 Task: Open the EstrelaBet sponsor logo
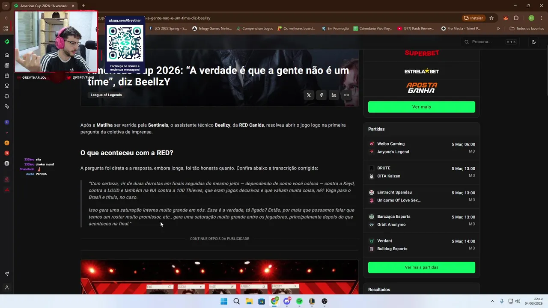[422, 71]
